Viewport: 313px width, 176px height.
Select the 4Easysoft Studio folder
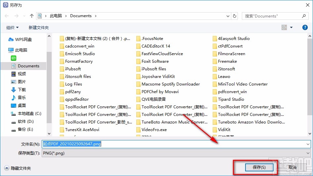click(231, 38)
